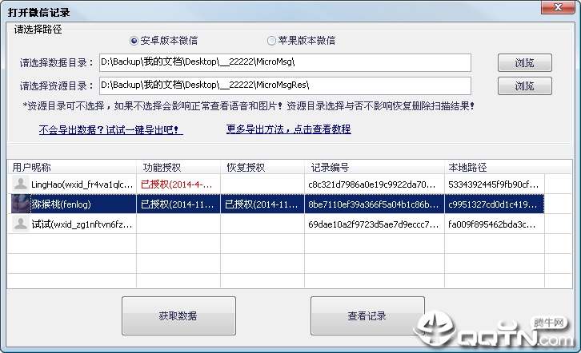Click 浏览 button for the resource directory
581x353 pixels.
pos(525,85)
